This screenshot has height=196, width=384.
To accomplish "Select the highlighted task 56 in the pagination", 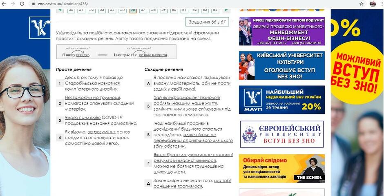I will pyautogui.click(x=133, y=10).
